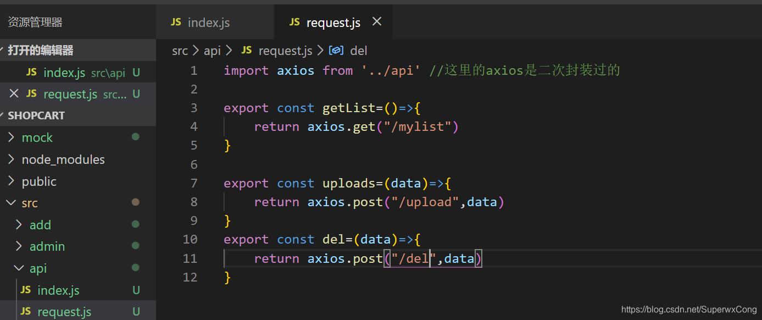Click line number 12 in gutter
Screen dimensions: 762x320
click(x=190, y=277)
